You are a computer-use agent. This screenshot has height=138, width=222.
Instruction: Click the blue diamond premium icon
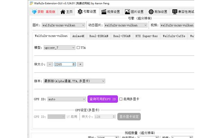34,12
